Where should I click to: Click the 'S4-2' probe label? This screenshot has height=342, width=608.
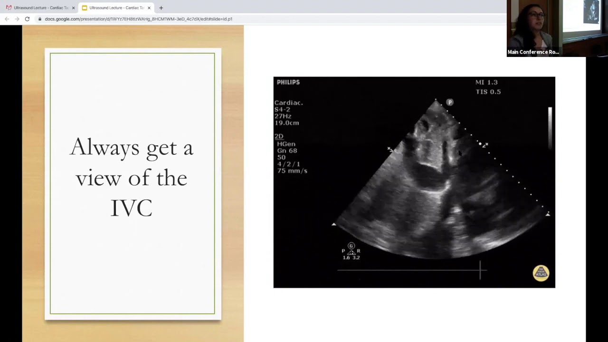coord(282,109)
